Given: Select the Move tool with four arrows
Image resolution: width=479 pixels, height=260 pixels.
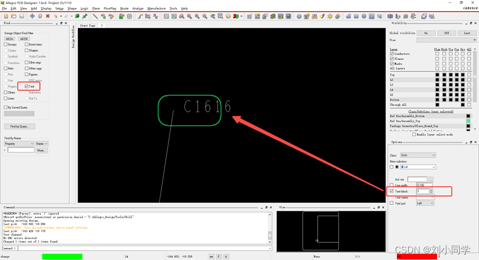Looking at the screenshot, I should (x=32, y=16).
